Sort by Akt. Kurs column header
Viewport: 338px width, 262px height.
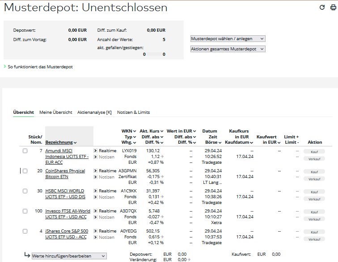point(152,131)
